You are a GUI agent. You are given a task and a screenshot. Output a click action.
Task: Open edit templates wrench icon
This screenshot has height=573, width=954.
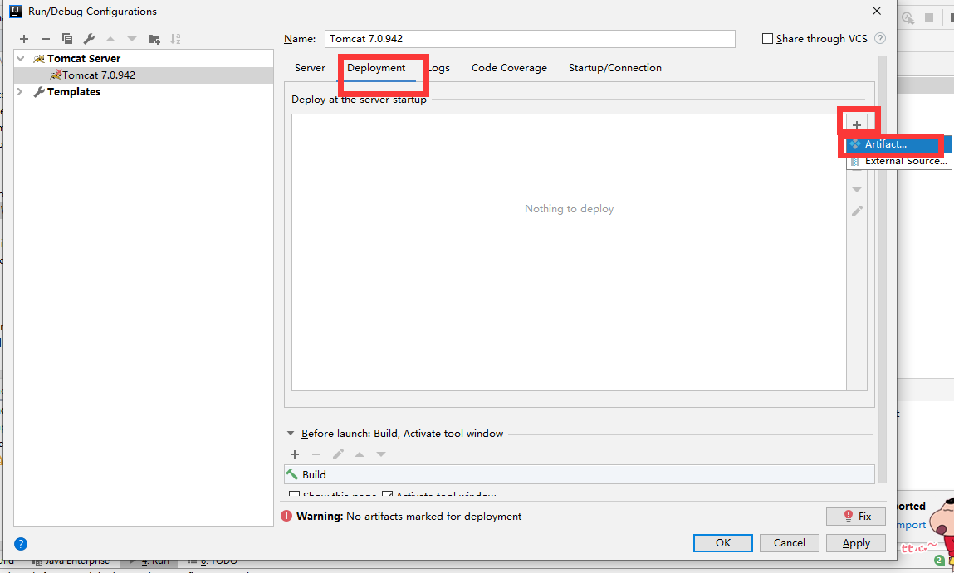[89, 39]
